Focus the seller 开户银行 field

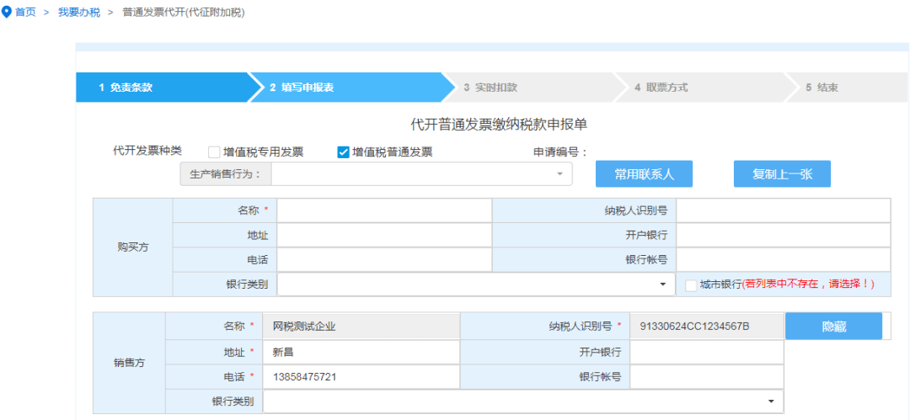pos(706,352)
